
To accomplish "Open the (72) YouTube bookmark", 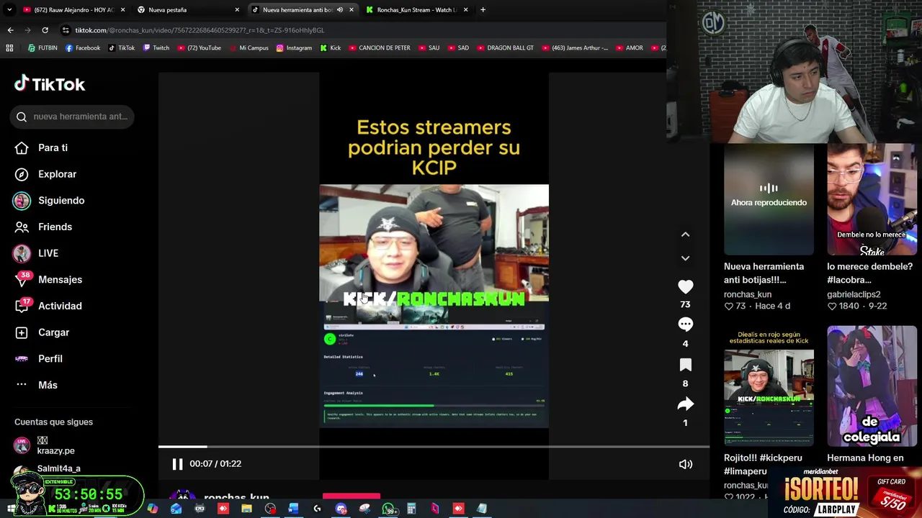I will point(200,48).
